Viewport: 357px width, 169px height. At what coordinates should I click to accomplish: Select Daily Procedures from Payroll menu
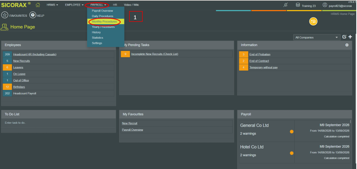(102, 16)
